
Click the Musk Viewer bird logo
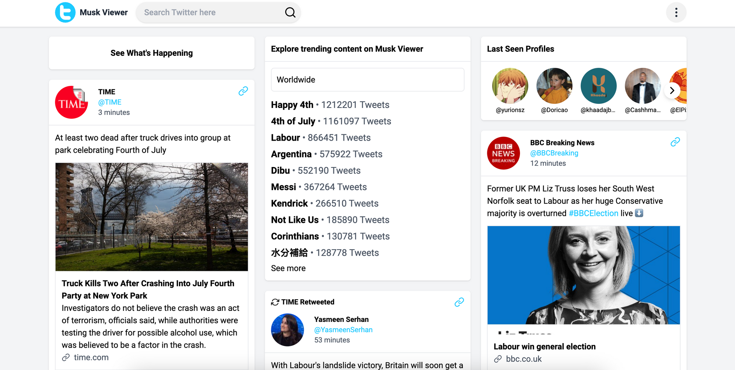[65, 12]
